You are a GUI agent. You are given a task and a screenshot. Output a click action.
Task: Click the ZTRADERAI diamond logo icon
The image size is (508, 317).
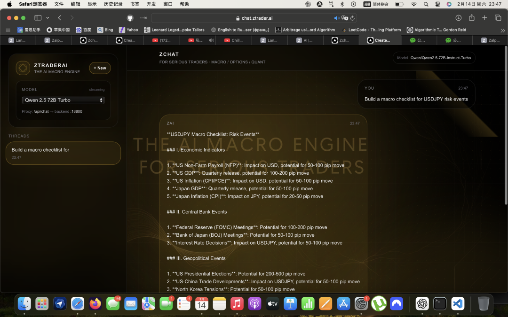click(x=23, y=68)
